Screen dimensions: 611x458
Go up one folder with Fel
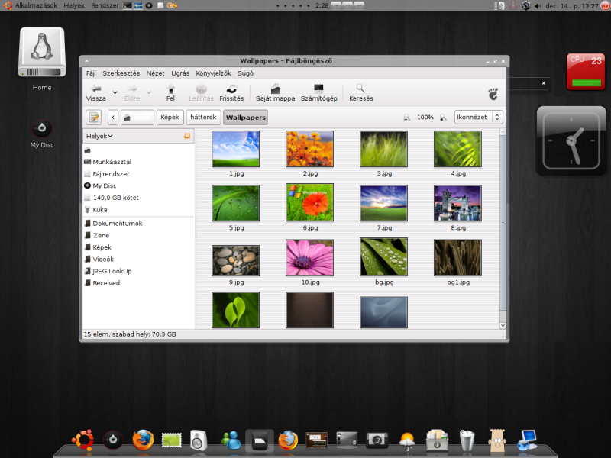click(x=170, y=92)
